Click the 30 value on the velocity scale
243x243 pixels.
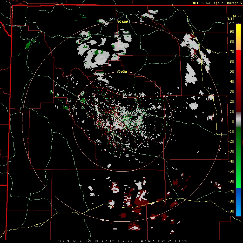(232, 92)
